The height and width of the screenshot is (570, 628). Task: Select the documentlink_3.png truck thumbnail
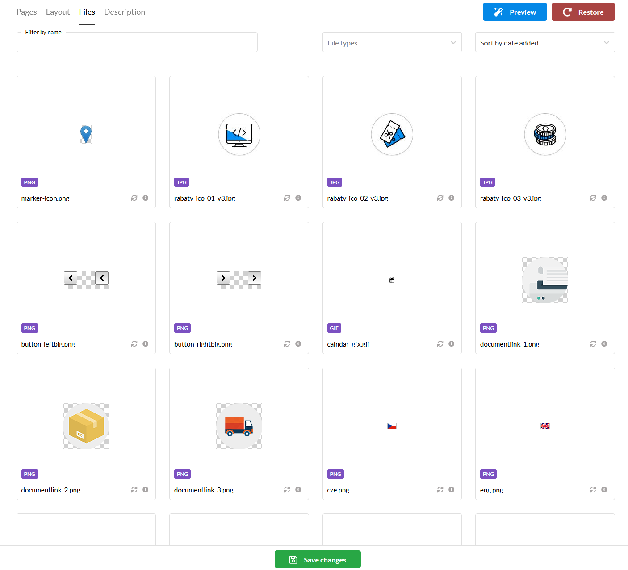click(x=239, y=426)
